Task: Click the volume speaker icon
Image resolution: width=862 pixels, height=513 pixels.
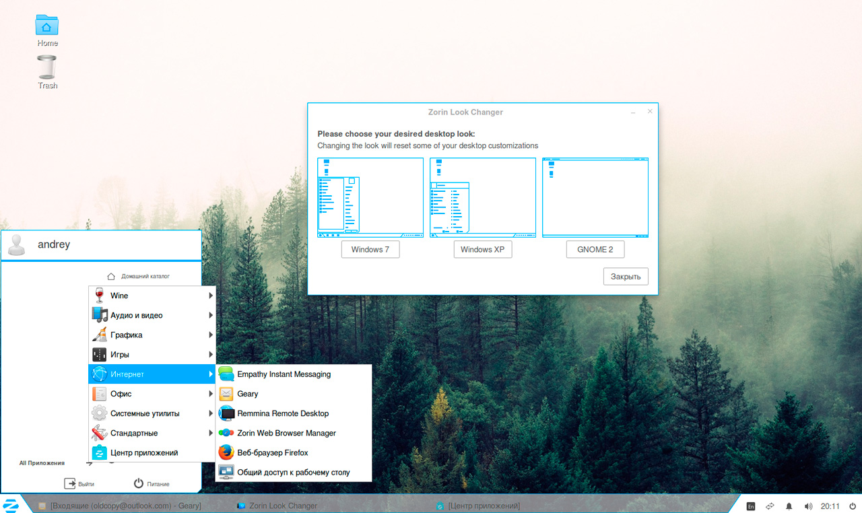Action: 808,506
